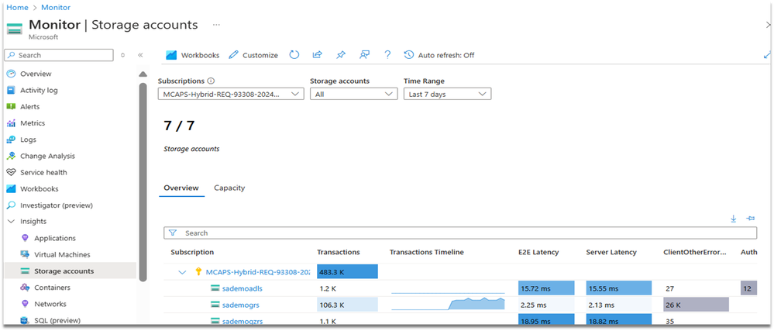Click the Customize pencil button

point(253,55)
